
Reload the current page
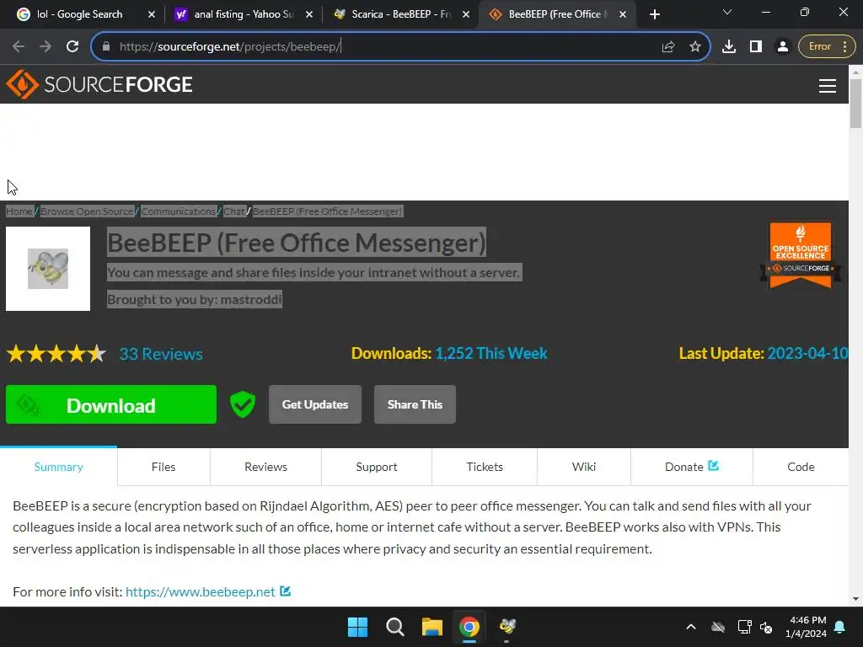[72, 46]
